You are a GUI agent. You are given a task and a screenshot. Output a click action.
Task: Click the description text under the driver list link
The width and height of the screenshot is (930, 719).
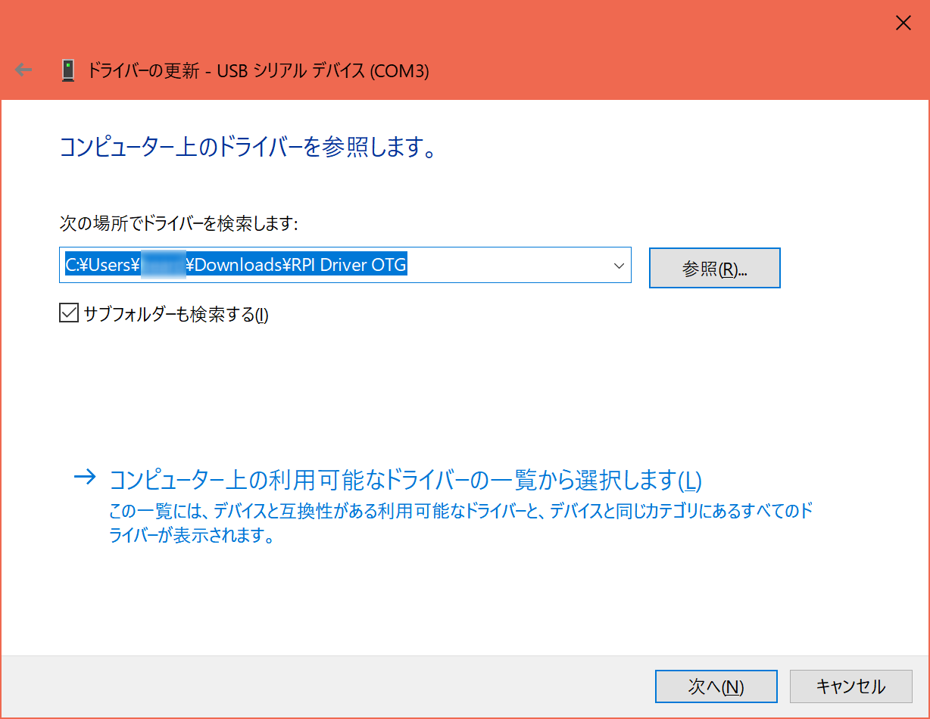[460, 524]
